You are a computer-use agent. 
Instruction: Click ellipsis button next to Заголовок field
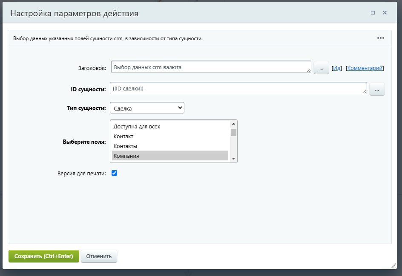(x=321, y=68)
